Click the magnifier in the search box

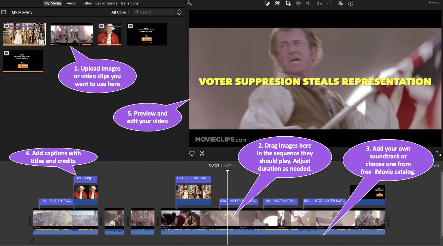tap(137, 12)
